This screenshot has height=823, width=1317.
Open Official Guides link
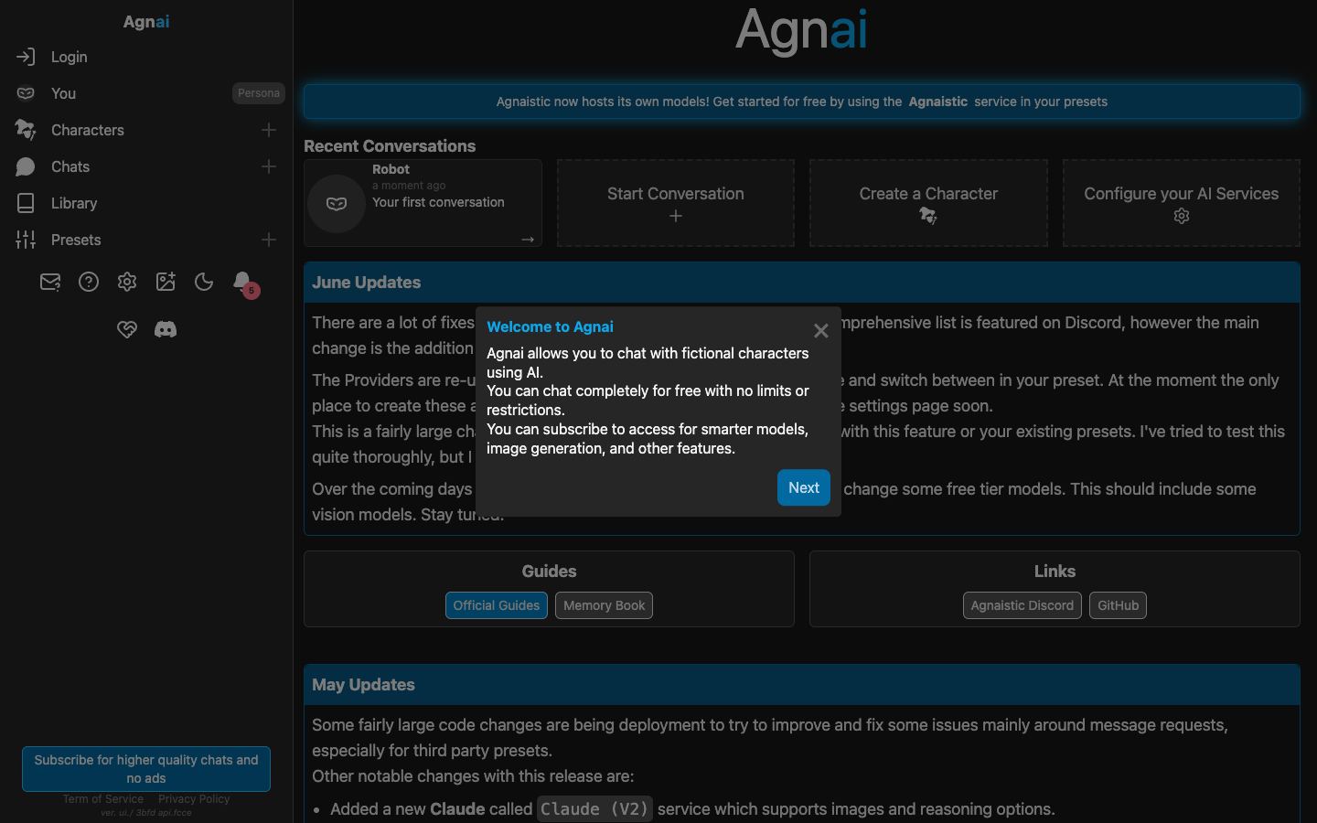[497, 605]
